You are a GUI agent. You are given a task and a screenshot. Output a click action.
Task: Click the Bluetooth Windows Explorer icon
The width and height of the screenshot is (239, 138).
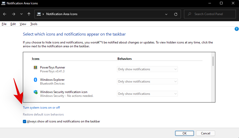coord(35,80)
